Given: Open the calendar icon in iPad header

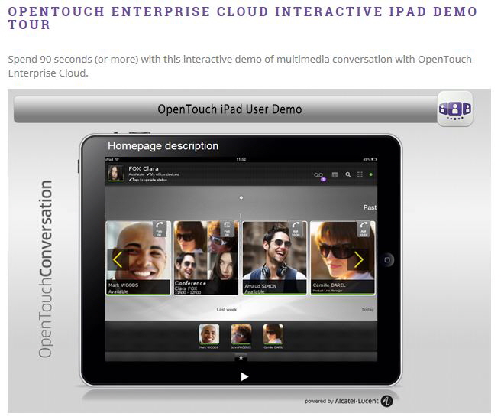Looking at the screenshot, I should 335,174.
